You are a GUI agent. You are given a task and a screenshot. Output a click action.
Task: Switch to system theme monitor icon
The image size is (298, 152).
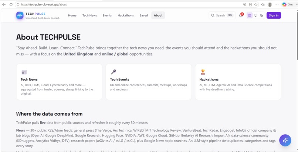[x=255, y=16]
